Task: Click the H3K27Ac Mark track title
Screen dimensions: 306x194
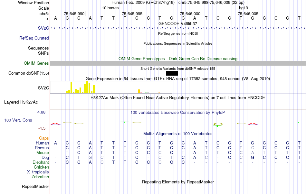Action: 178,98
